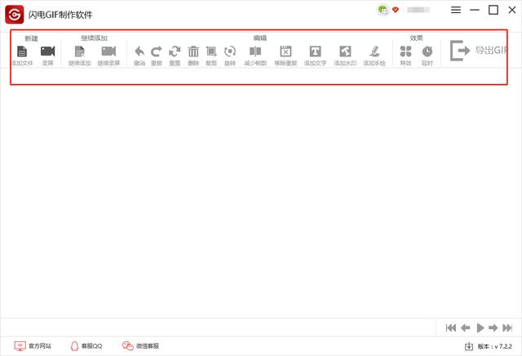Add text with 添加文字 tool
522x356 pixels.
pyautogui.click(x=315, y=52)
